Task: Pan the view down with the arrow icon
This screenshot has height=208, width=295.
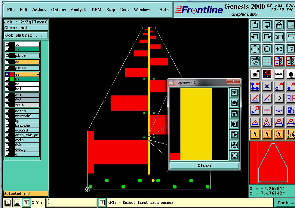Action: (x=267, y=25)
